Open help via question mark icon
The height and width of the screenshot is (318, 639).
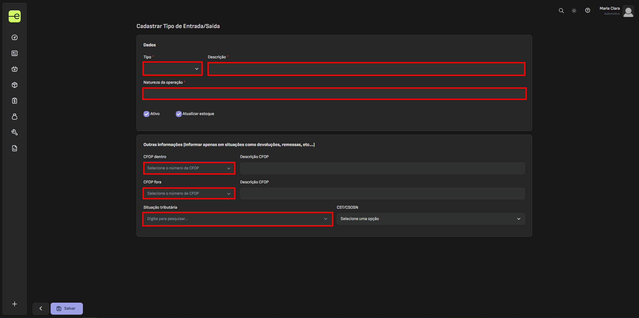coord(588,11)
